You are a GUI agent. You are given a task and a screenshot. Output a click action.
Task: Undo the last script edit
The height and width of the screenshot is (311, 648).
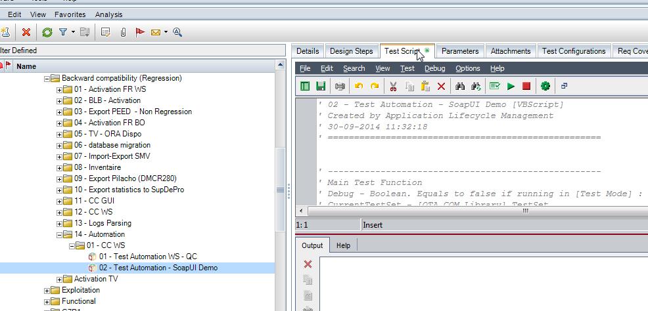pyautogui.click(x=359, y=86)
